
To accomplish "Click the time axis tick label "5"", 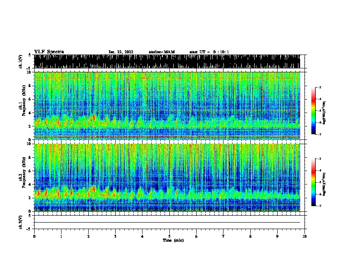I will click(x=169, y=236).
